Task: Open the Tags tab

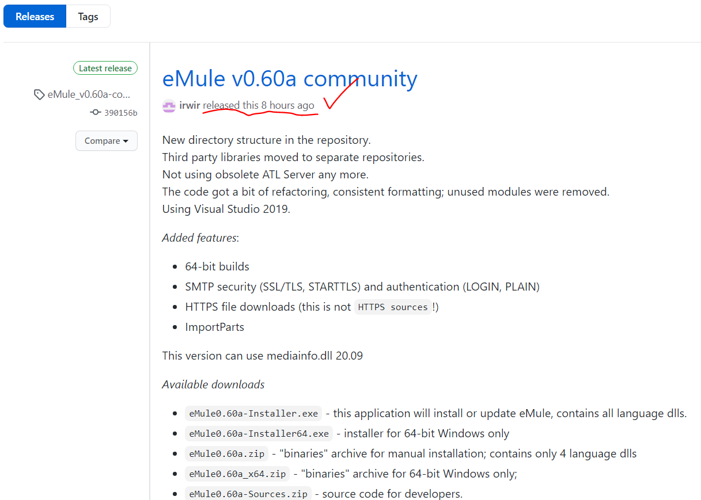Action: pos(88,17)
